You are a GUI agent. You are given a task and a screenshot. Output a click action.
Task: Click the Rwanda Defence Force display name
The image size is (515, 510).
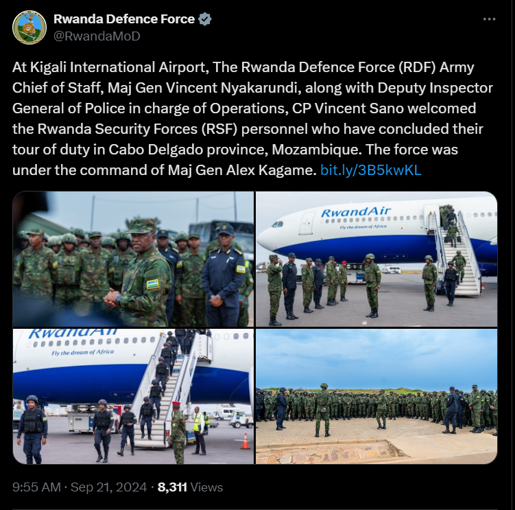(124, 19)
